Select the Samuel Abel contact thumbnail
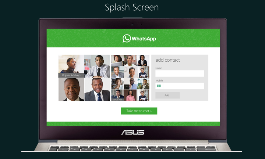Image resolution: width=265 pixels, height=159 pixels. click(117, 95)
